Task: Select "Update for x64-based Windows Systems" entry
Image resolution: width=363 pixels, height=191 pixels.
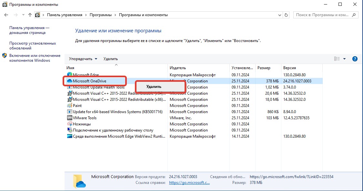Action: 117,112
